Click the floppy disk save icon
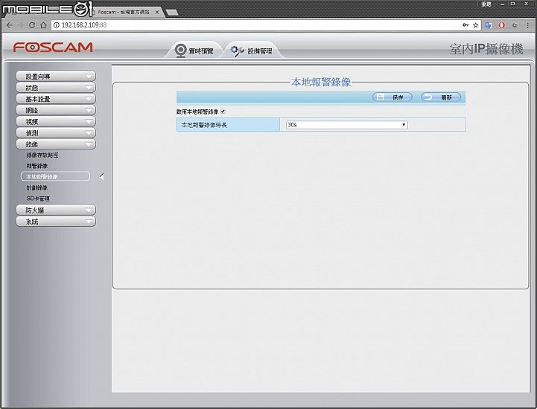537x409 pixels. tap(380, 97)
